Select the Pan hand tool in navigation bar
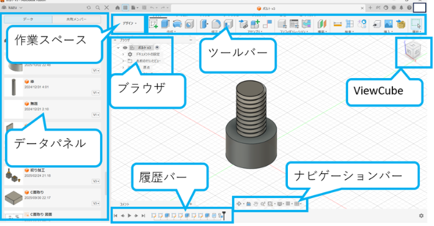Image resolution: width=434 pixels, height=226 pixels. click(x=256, y=204)
